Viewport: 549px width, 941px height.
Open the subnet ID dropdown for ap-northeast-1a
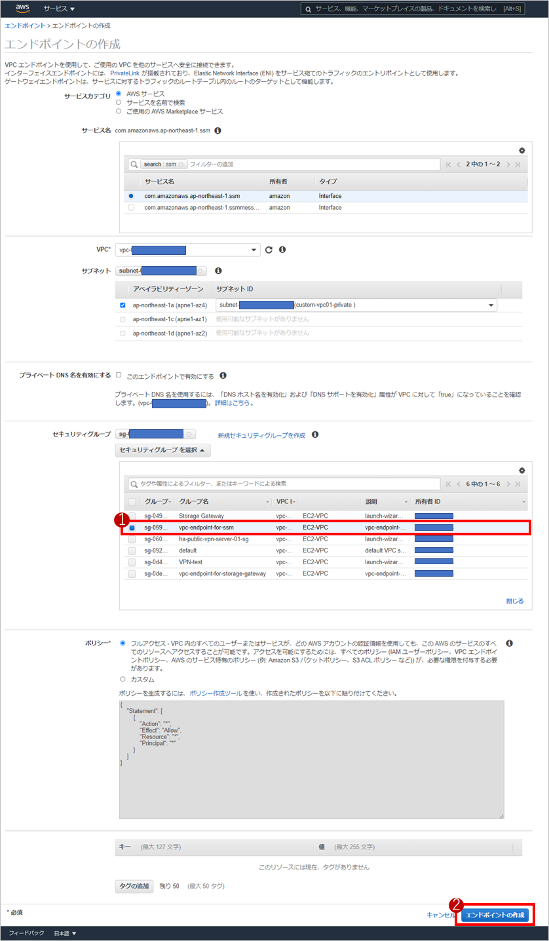[x=356, y=305]
